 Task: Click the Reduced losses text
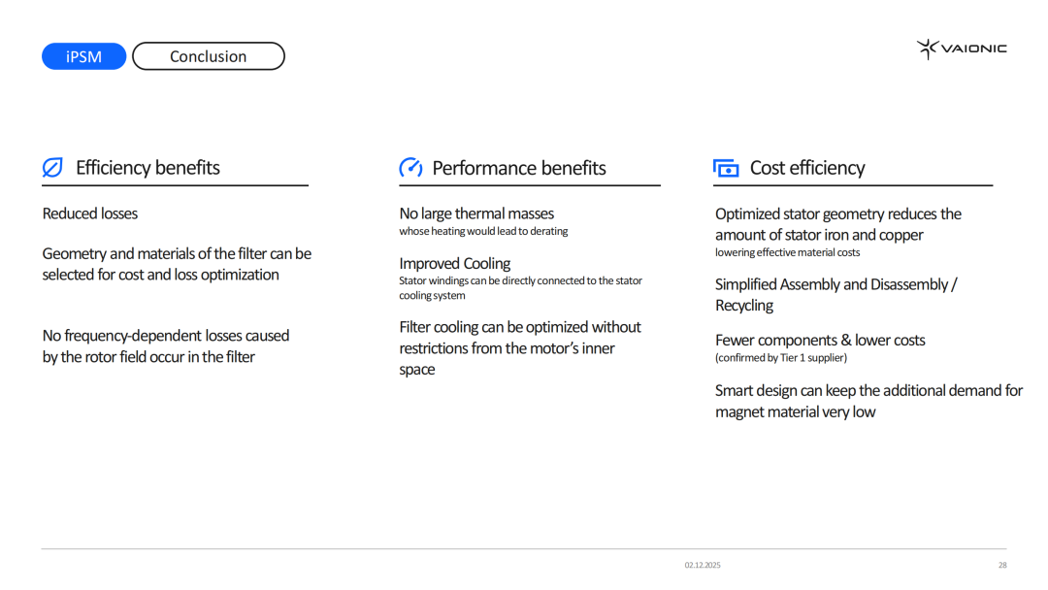pos(90,213)
